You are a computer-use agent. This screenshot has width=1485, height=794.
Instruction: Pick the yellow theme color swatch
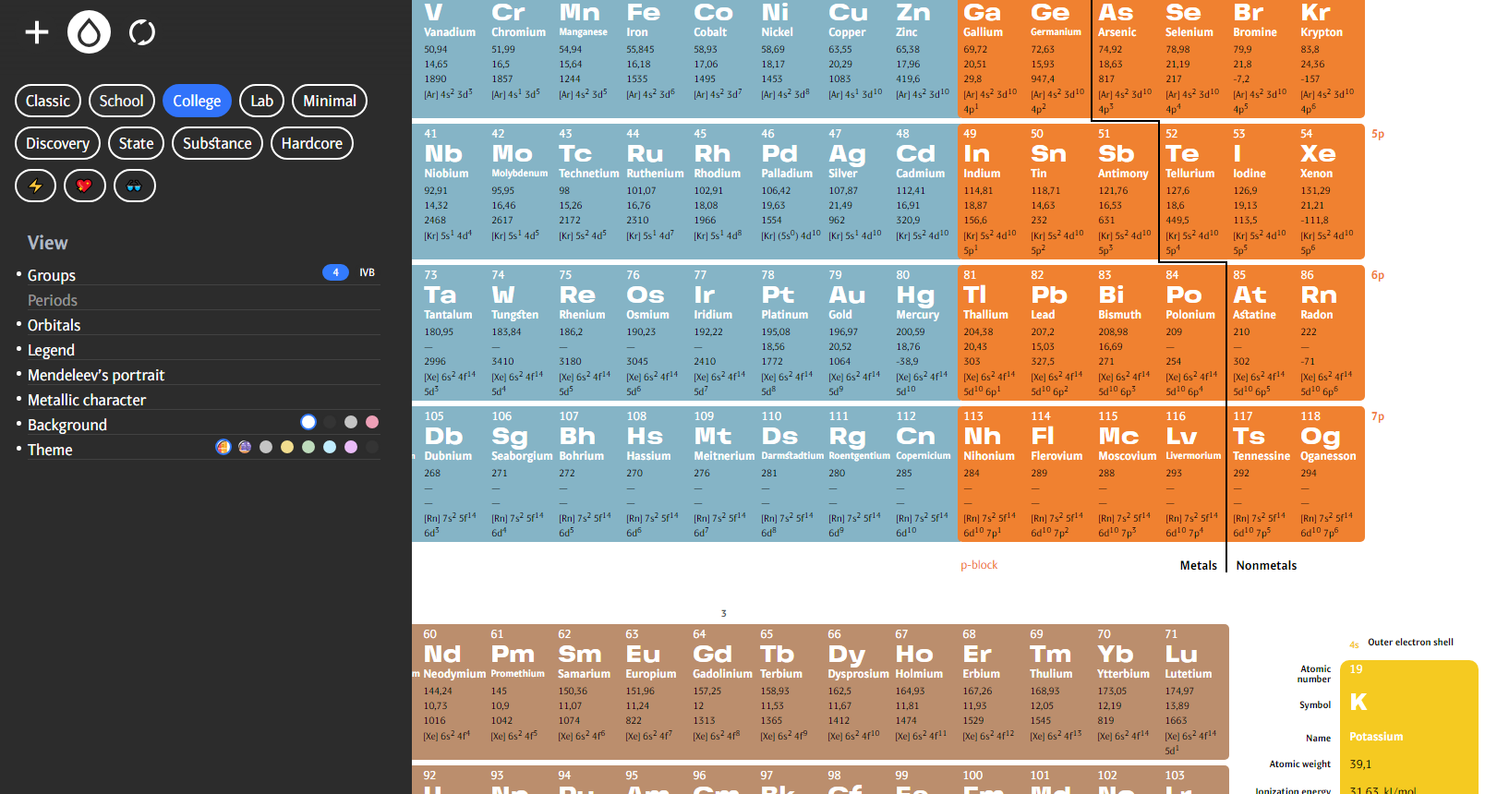tap(287, 447)
